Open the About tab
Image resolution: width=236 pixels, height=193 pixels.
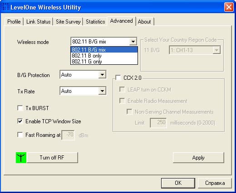(x=144, y=22)
